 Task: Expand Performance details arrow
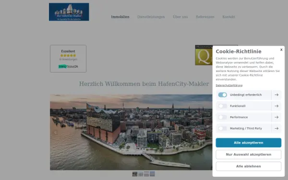pyautogui.click(x=276, y=117)
